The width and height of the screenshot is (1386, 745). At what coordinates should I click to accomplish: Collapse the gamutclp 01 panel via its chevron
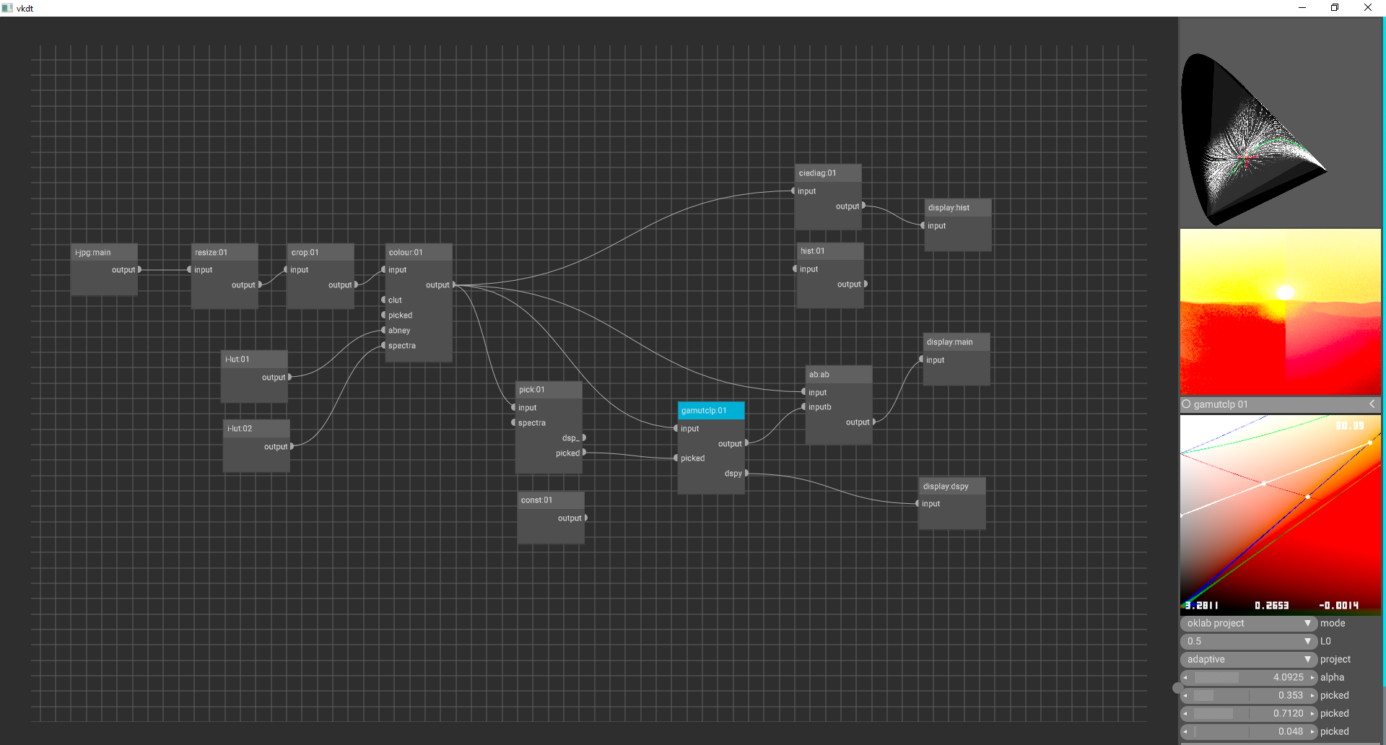pyautogui.click(x=1372, y=404)
